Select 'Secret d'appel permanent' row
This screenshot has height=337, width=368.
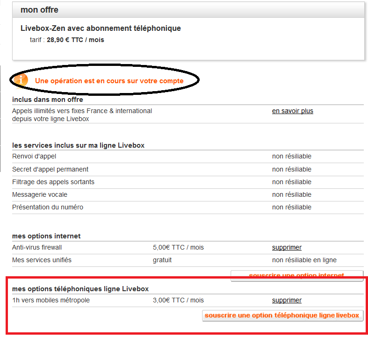point(188,169)
